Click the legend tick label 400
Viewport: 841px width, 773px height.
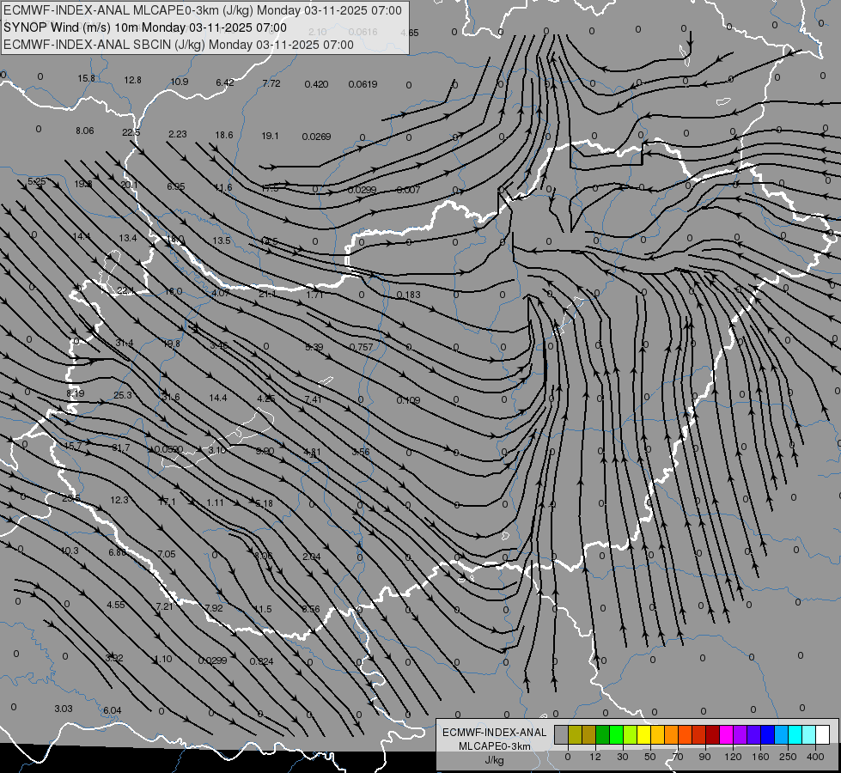(x=815, y=757)
